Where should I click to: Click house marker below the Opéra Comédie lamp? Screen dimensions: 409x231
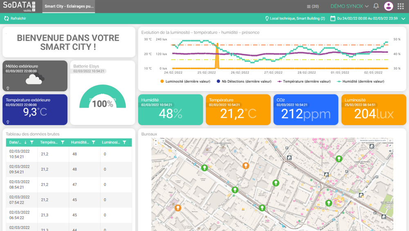[x=326, y=175]
